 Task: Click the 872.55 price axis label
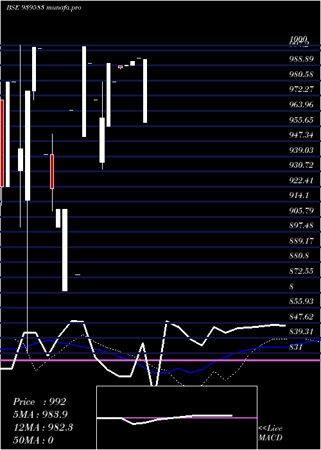(301, 271)
